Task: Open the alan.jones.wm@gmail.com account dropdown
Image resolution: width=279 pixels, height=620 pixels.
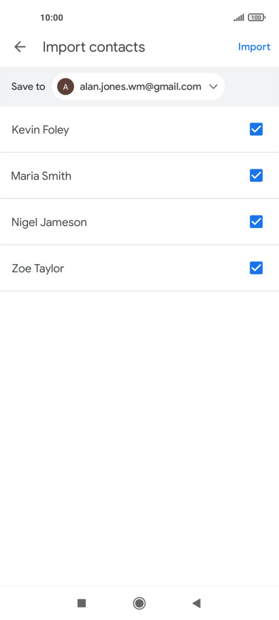Action: point(138,86)
